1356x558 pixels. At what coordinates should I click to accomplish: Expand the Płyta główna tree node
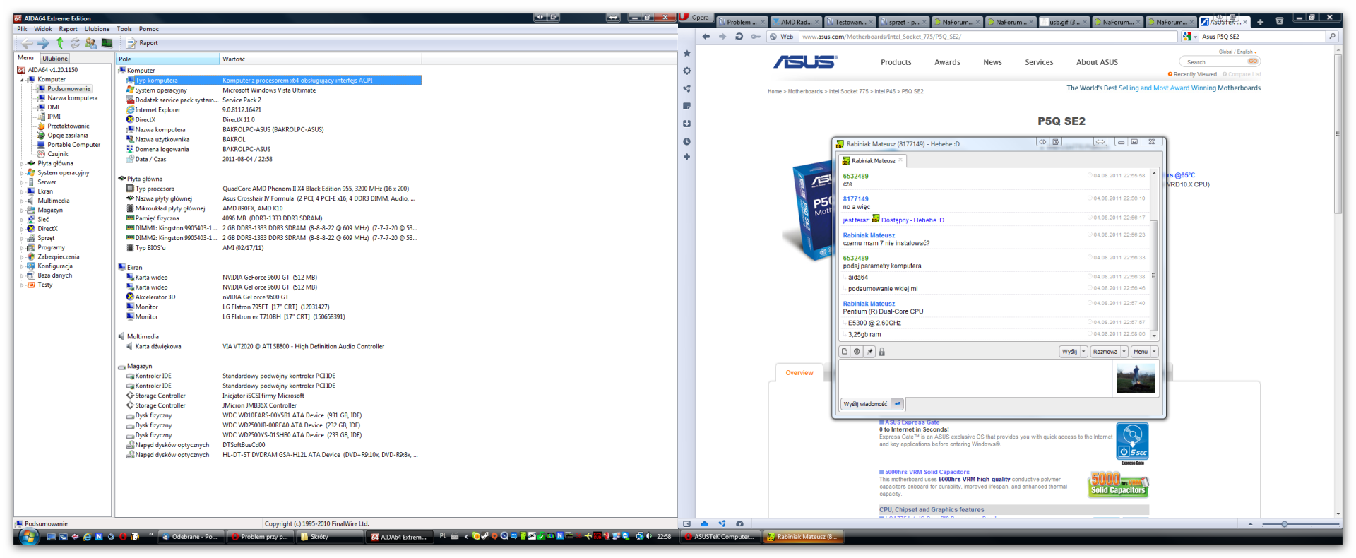click(22, 164)
